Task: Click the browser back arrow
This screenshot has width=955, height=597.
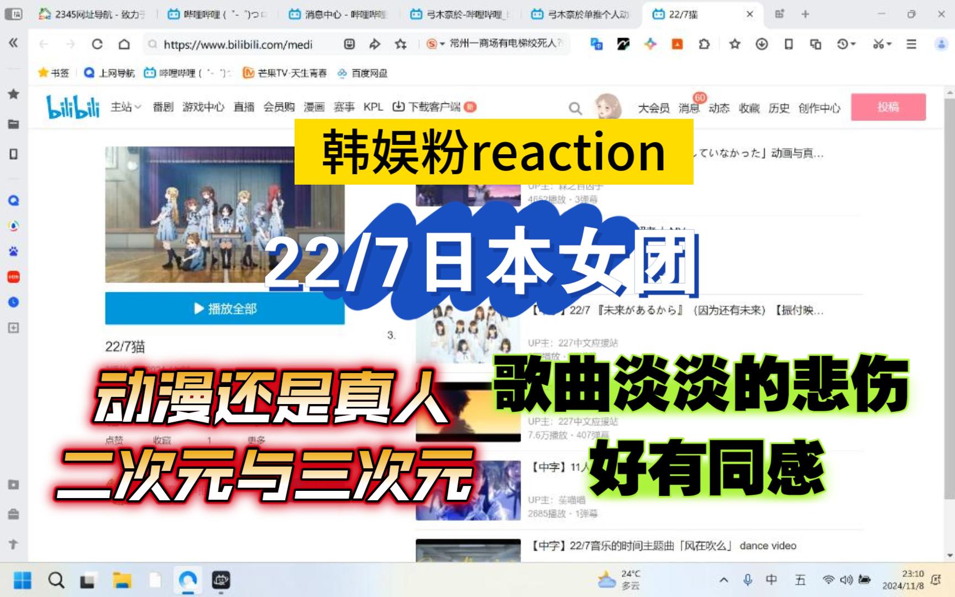Action: pyautogui.click(x=44, y=44)
